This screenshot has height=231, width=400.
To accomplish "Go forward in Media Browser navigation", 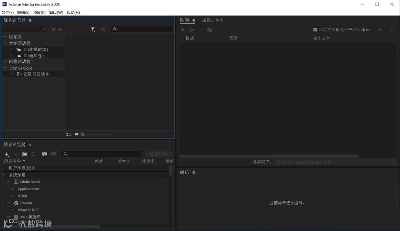I will tap(60, 29).
